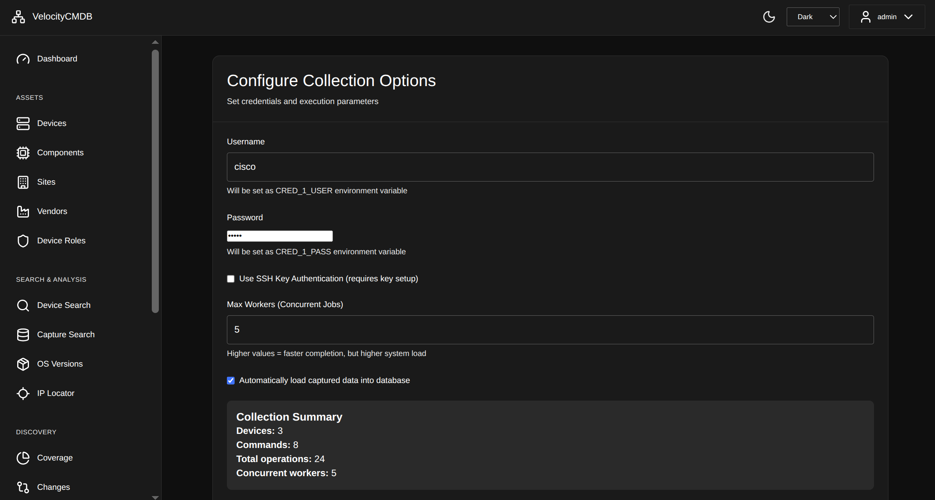Click the Sites building icon

[23, 182]
